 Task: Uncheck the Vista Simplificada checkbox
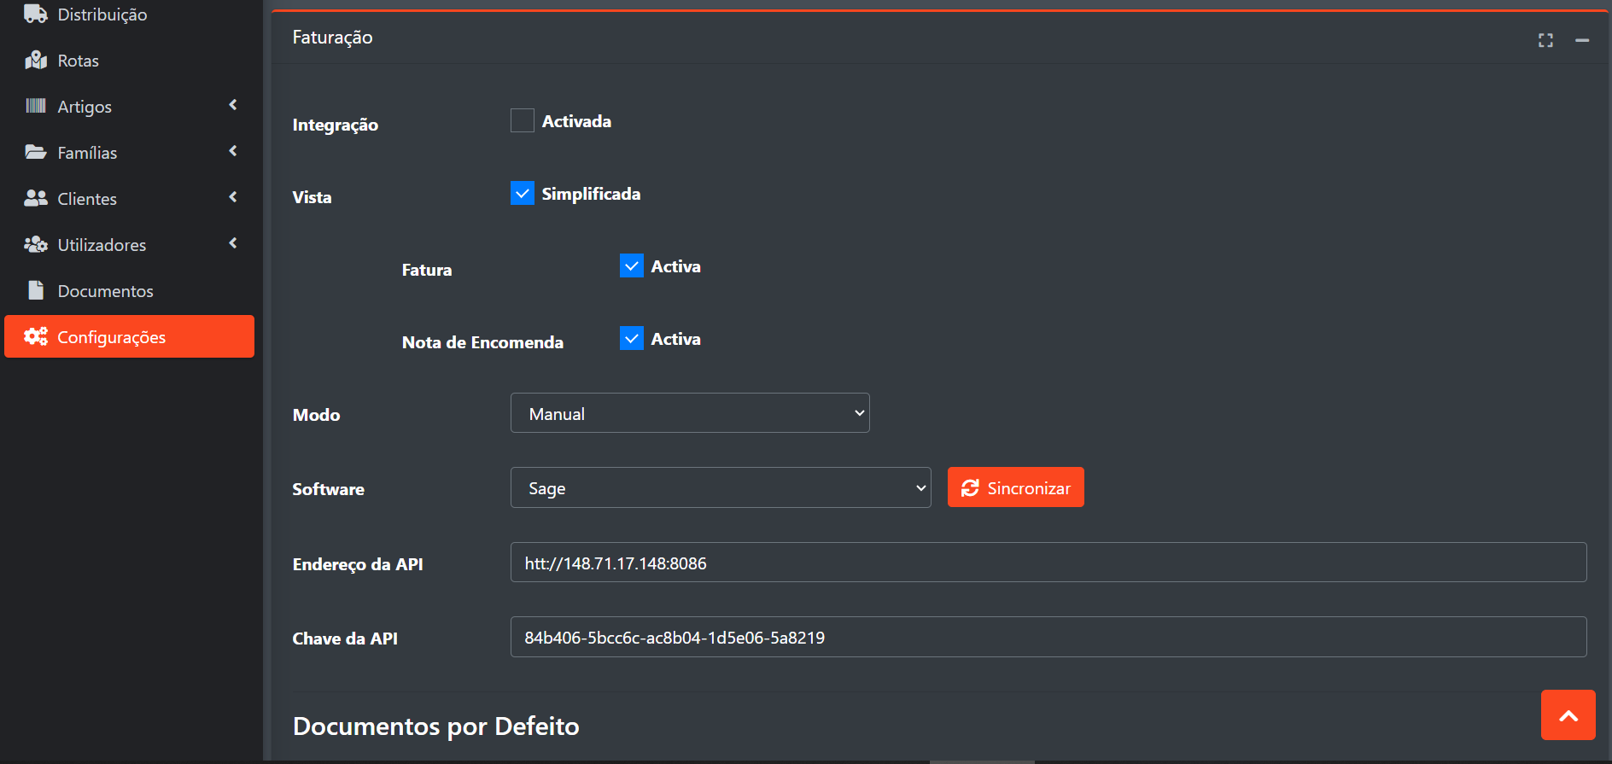coord(523,194)
